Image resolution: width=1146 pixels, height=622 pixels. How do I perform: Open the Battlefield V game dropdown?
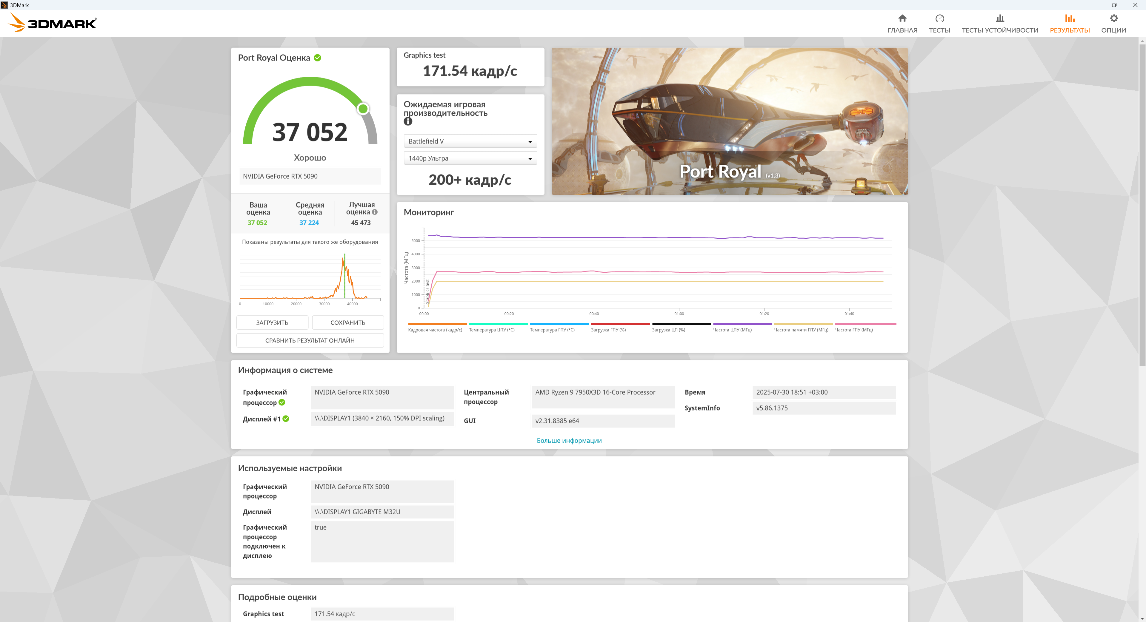(x=470, y=141)
